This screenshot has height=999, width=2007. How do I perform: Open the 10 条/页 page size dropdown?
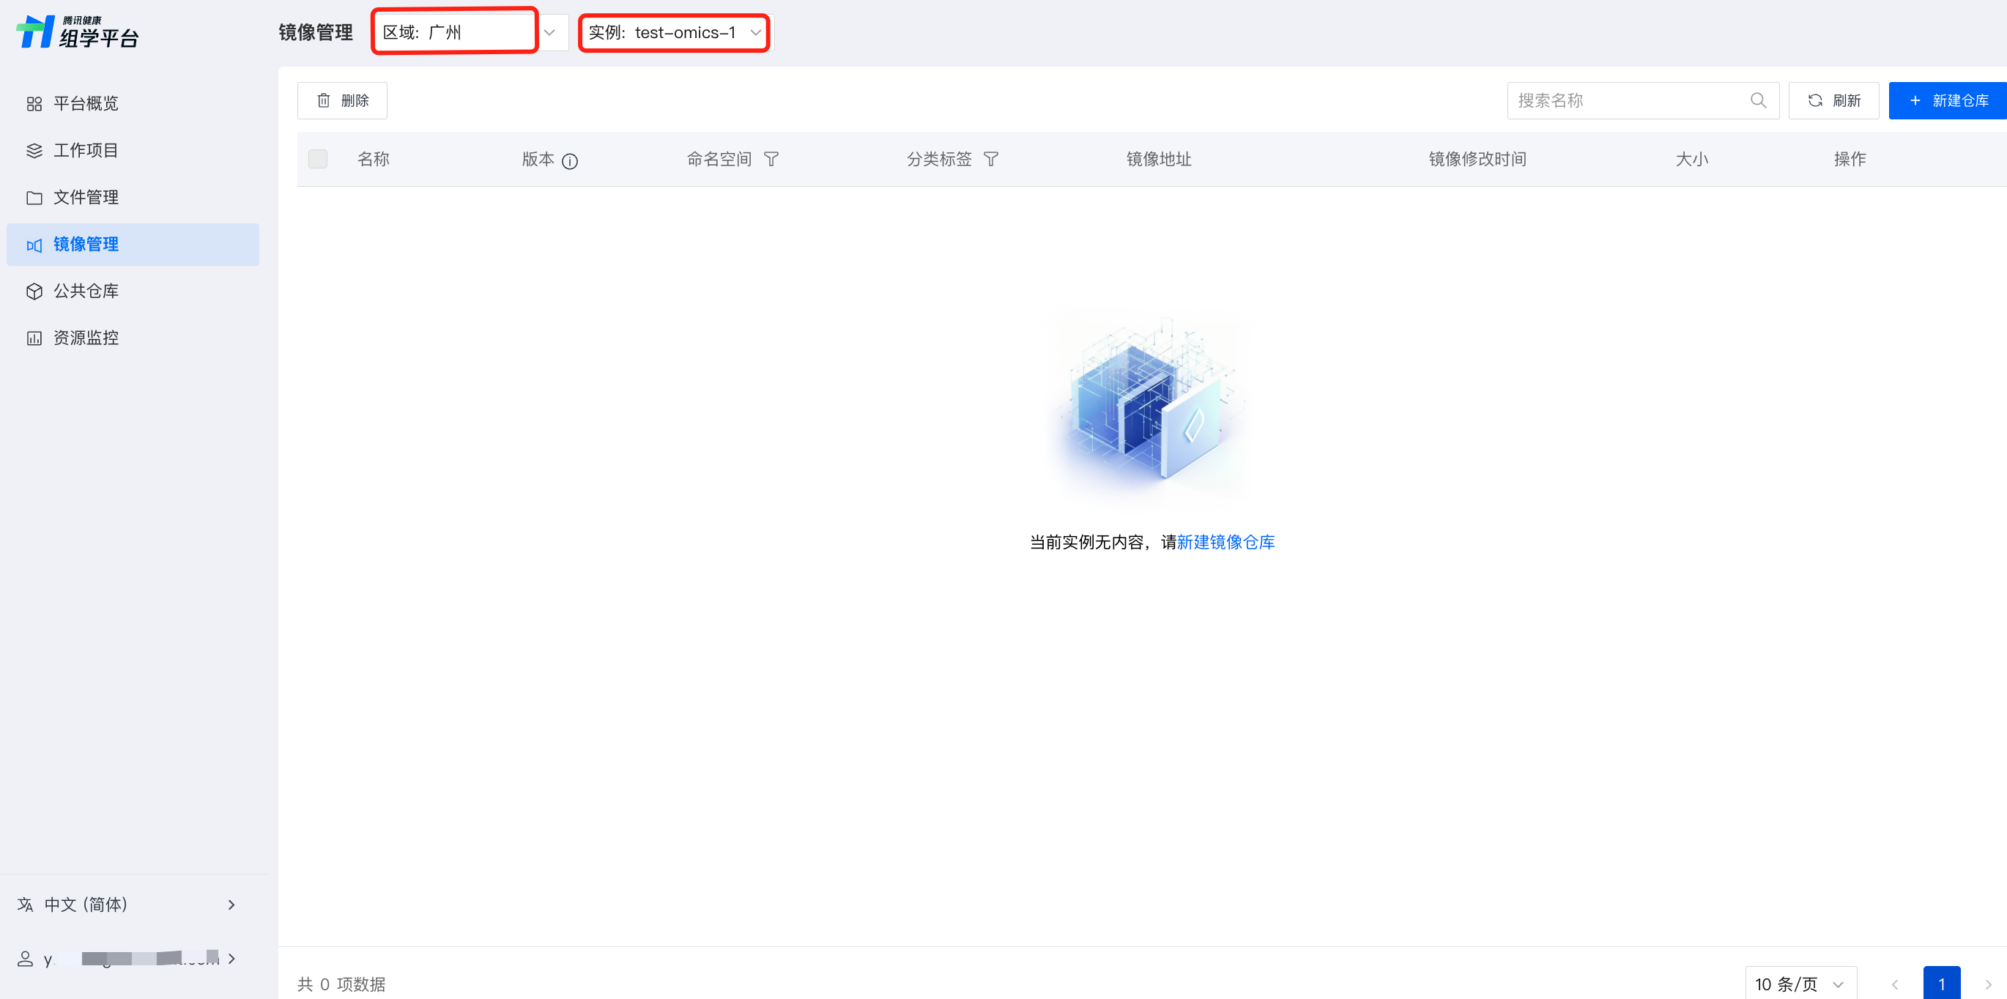tap(1800, 984)
